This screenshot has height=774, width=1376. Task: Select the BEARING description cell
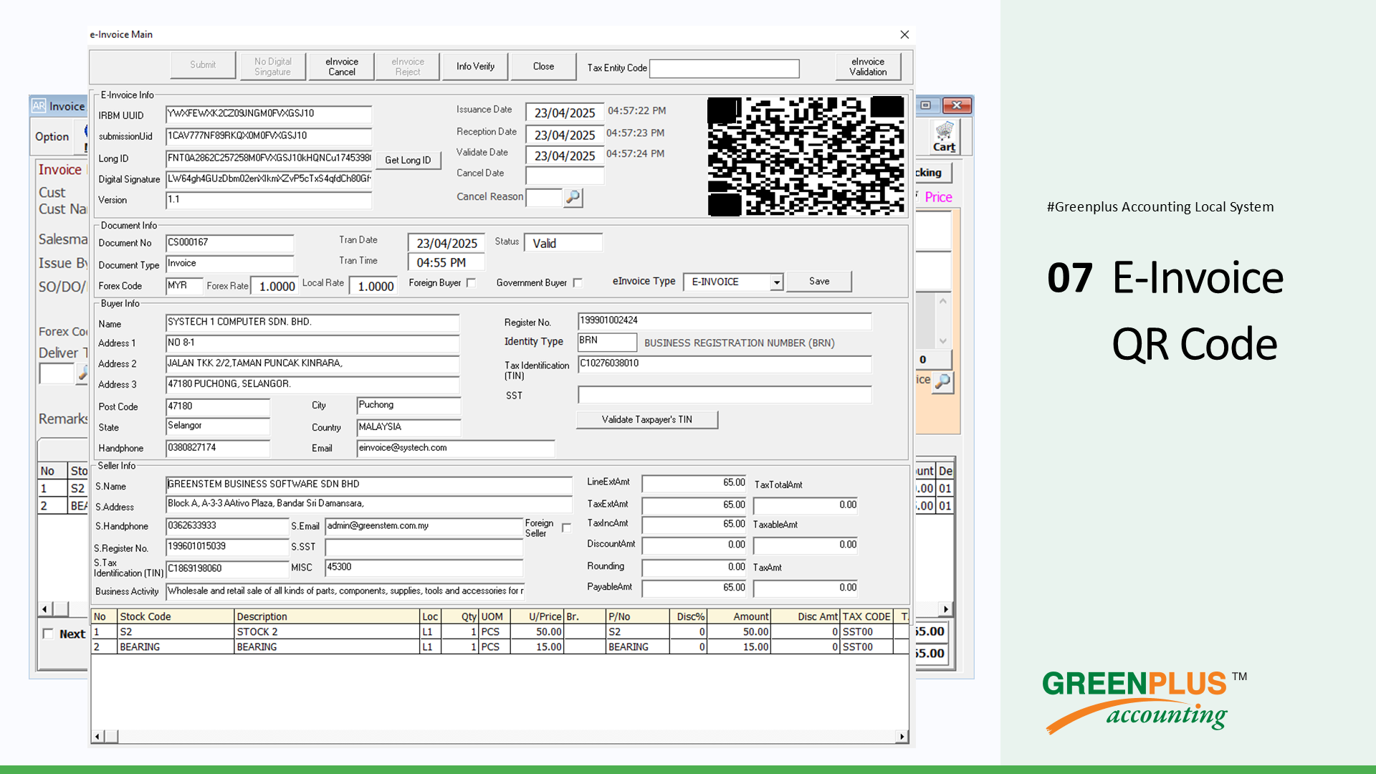[x=326, y=646]
